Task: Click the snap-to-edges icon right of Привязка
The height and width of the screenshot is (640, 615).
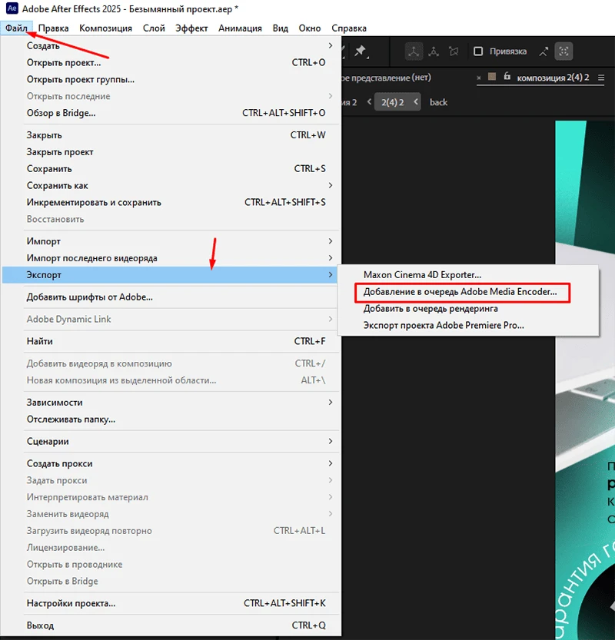Action: tap(544, 51)
